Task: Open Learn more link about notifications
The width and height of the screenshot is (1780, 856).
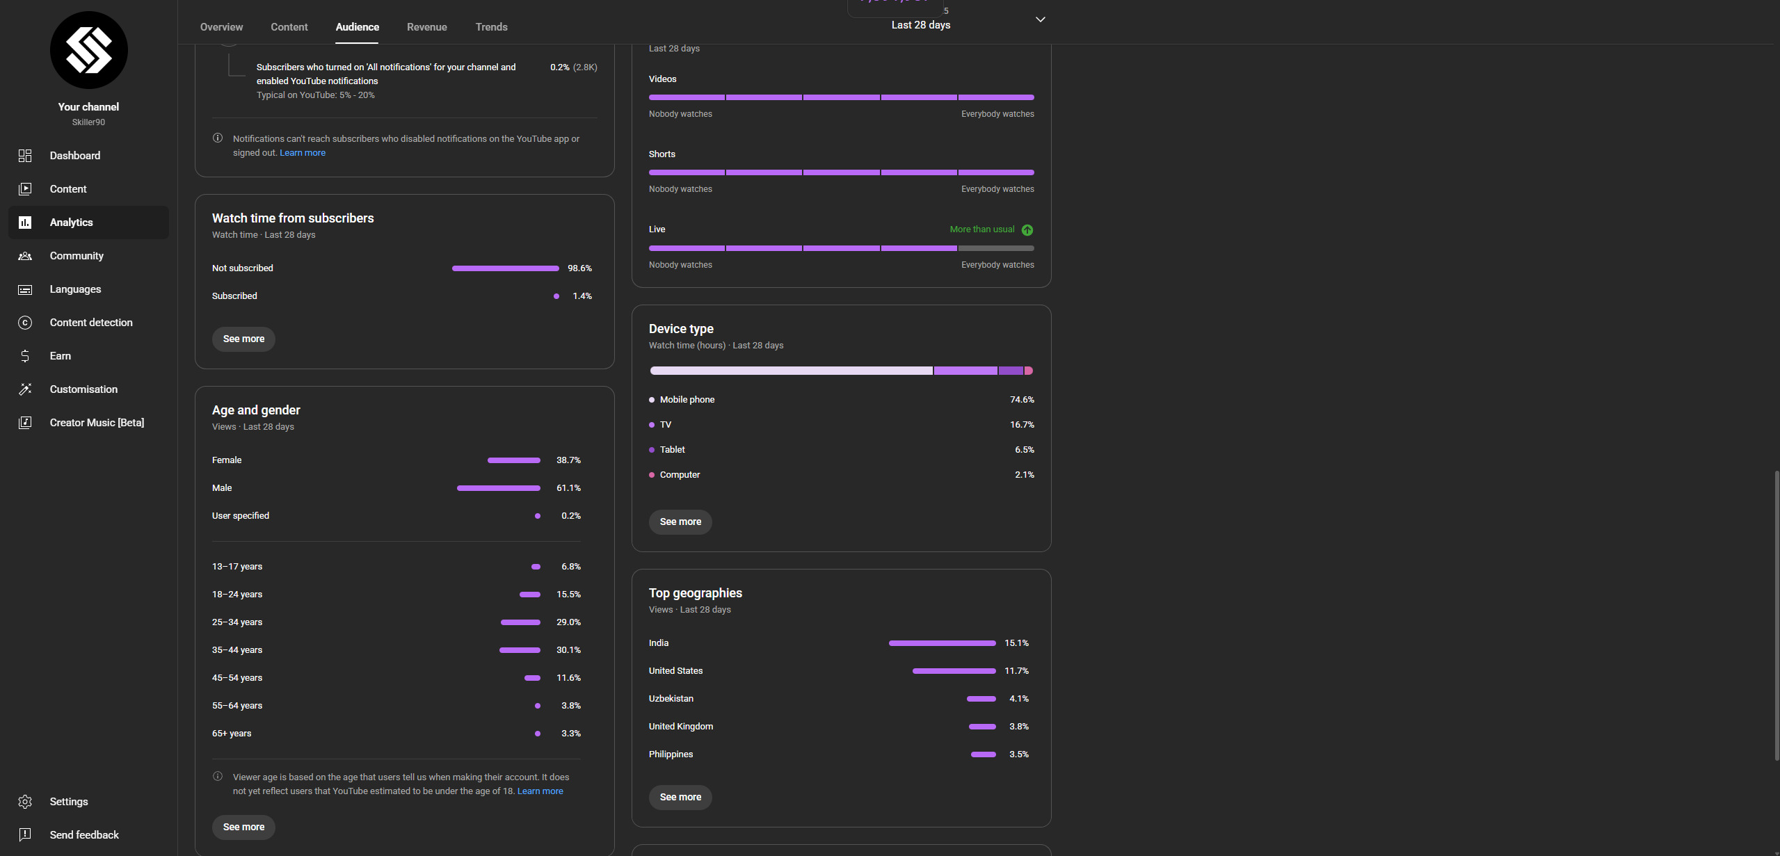Action: [303, 153]
